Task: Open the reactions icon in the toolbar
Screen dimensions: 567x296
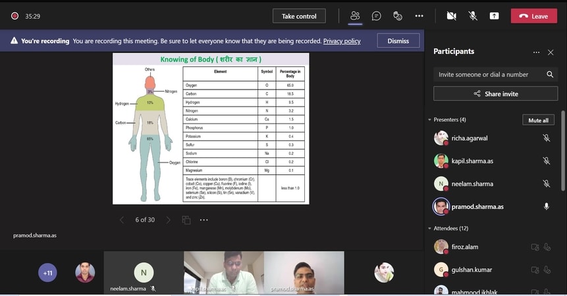Action: coord(397,16)
